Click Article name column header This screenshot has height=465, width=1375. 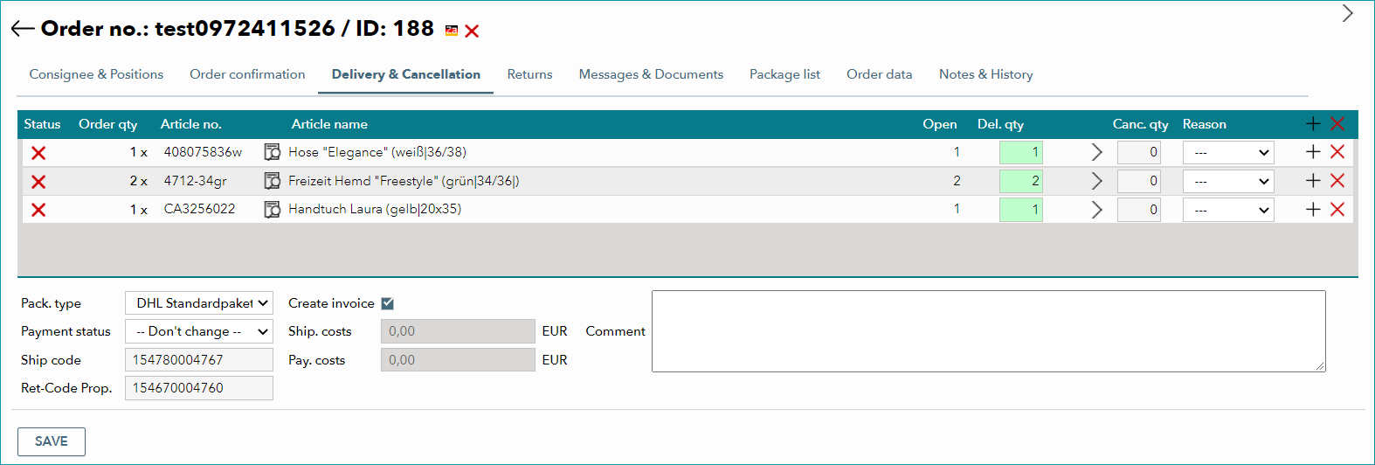click(x=329, y=124)
